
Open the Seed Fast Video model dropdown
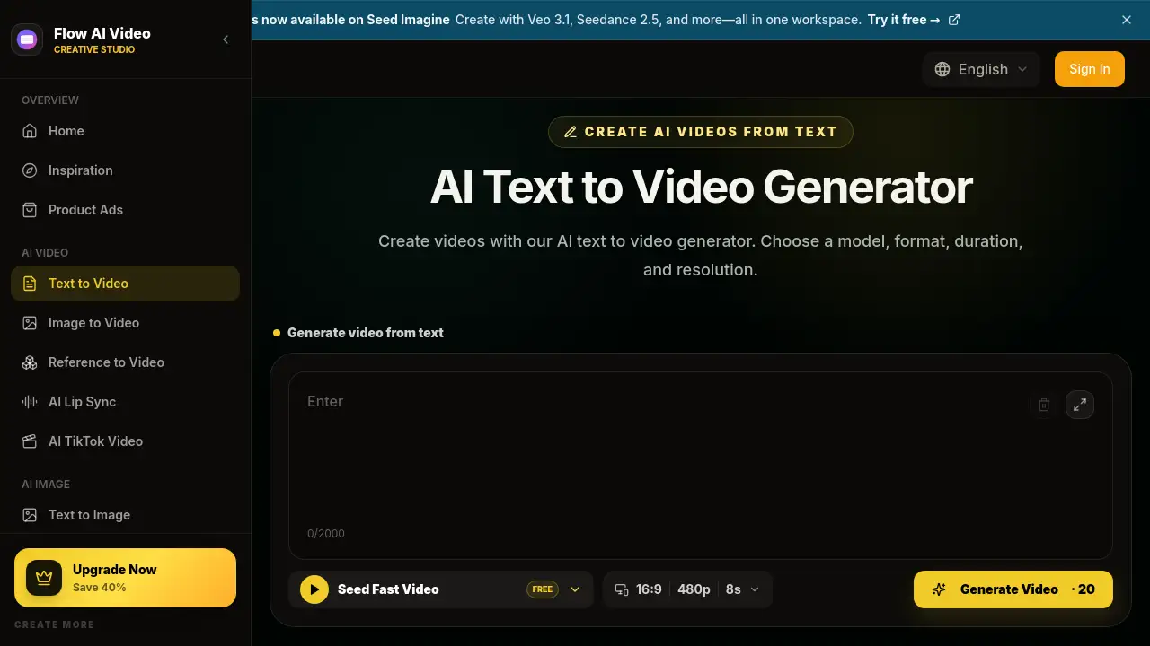pyautogui.click(x=441, y=589)
